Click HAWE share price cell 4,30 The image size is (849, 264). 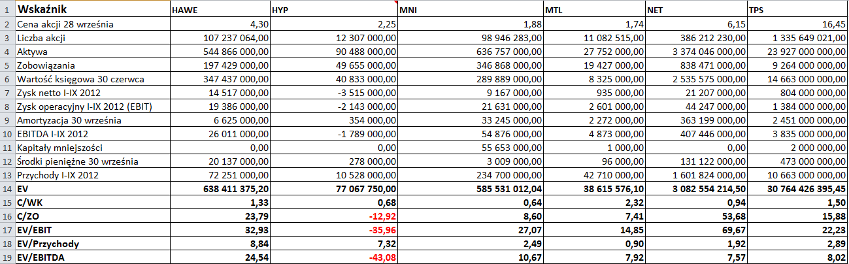tap(219, 25)
